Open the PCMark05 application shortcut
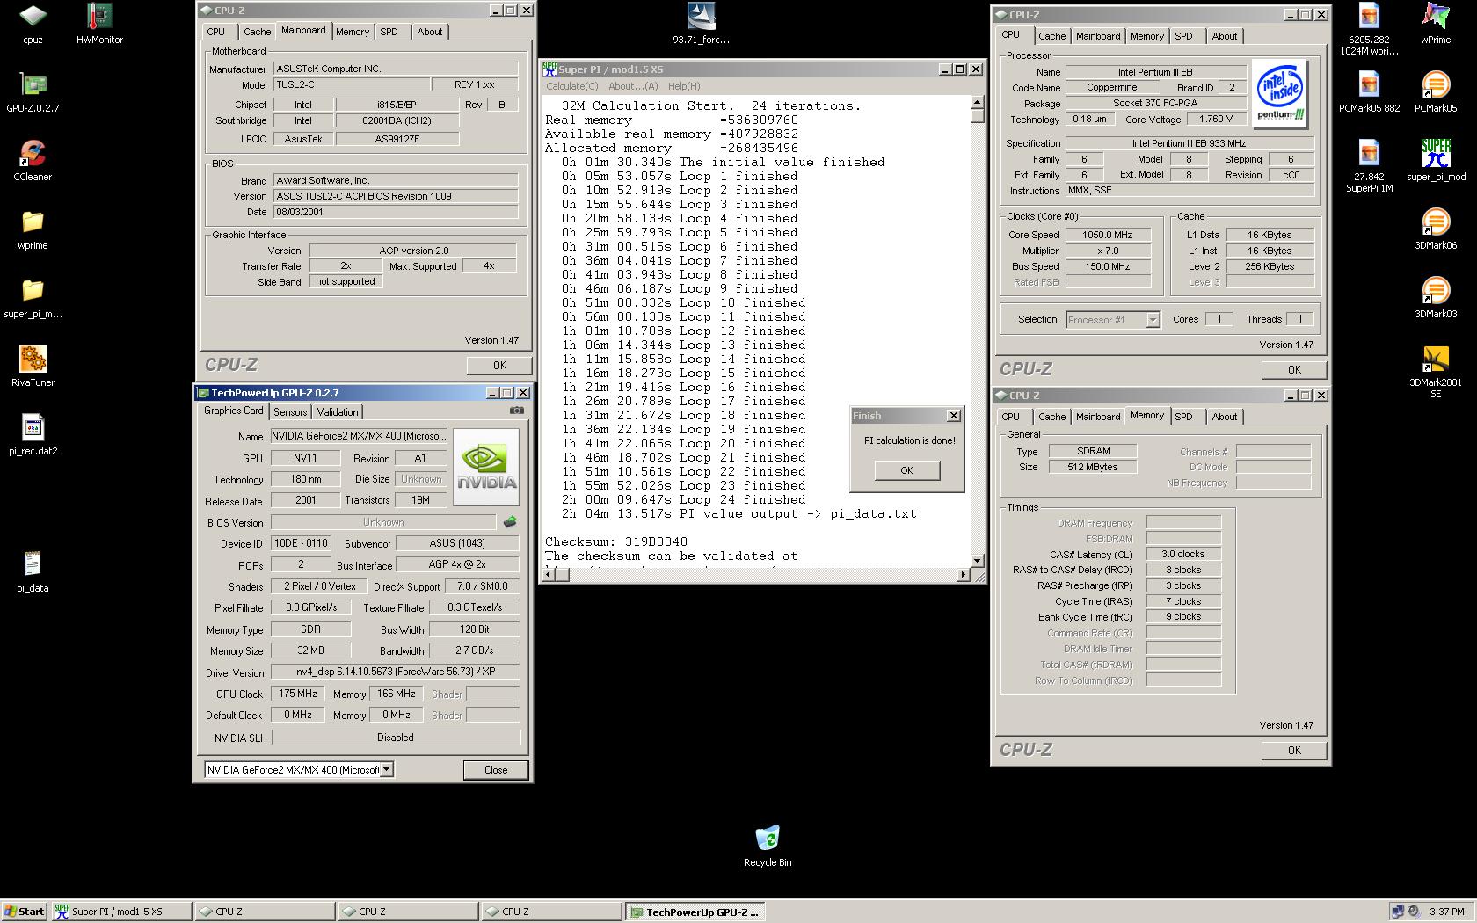 pyautogui.click(x=1436, y=92)
